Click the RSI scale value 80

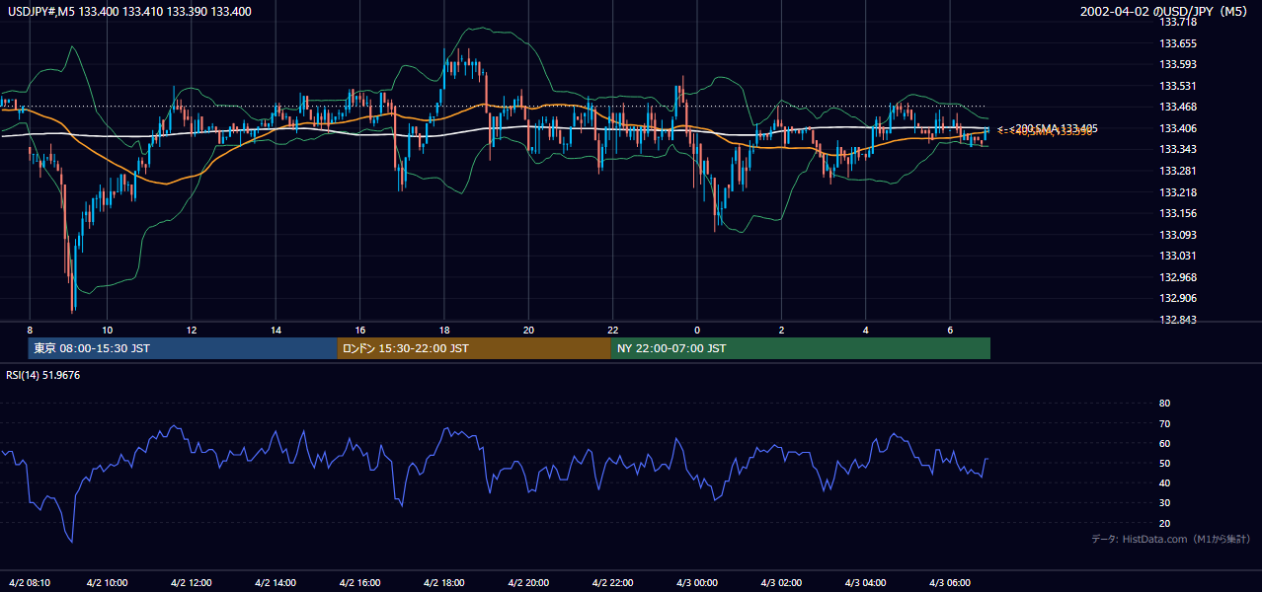(1164, 404)
